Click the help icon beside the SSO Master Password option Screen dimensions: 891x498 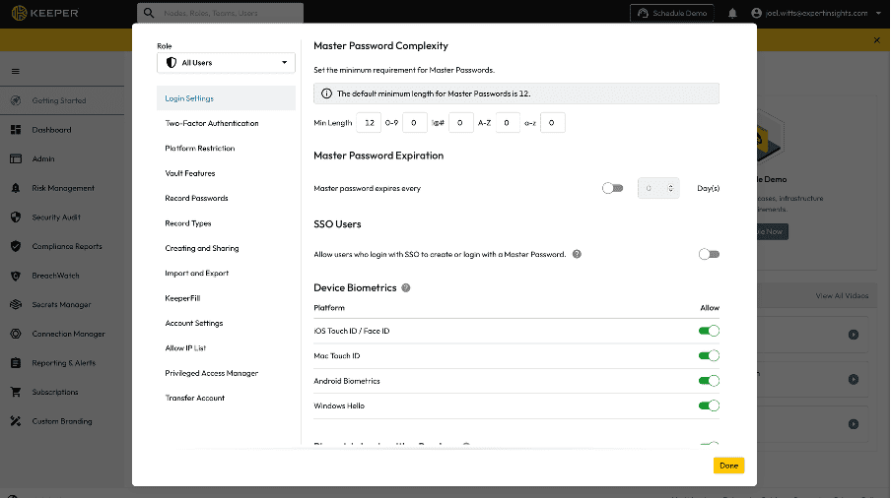(577, 254)
